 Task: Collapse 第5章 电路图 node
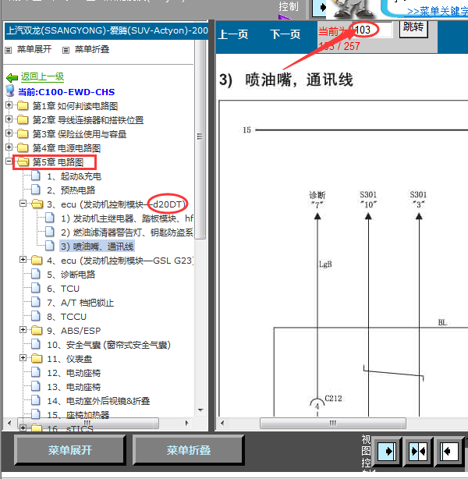pos(9,161)
